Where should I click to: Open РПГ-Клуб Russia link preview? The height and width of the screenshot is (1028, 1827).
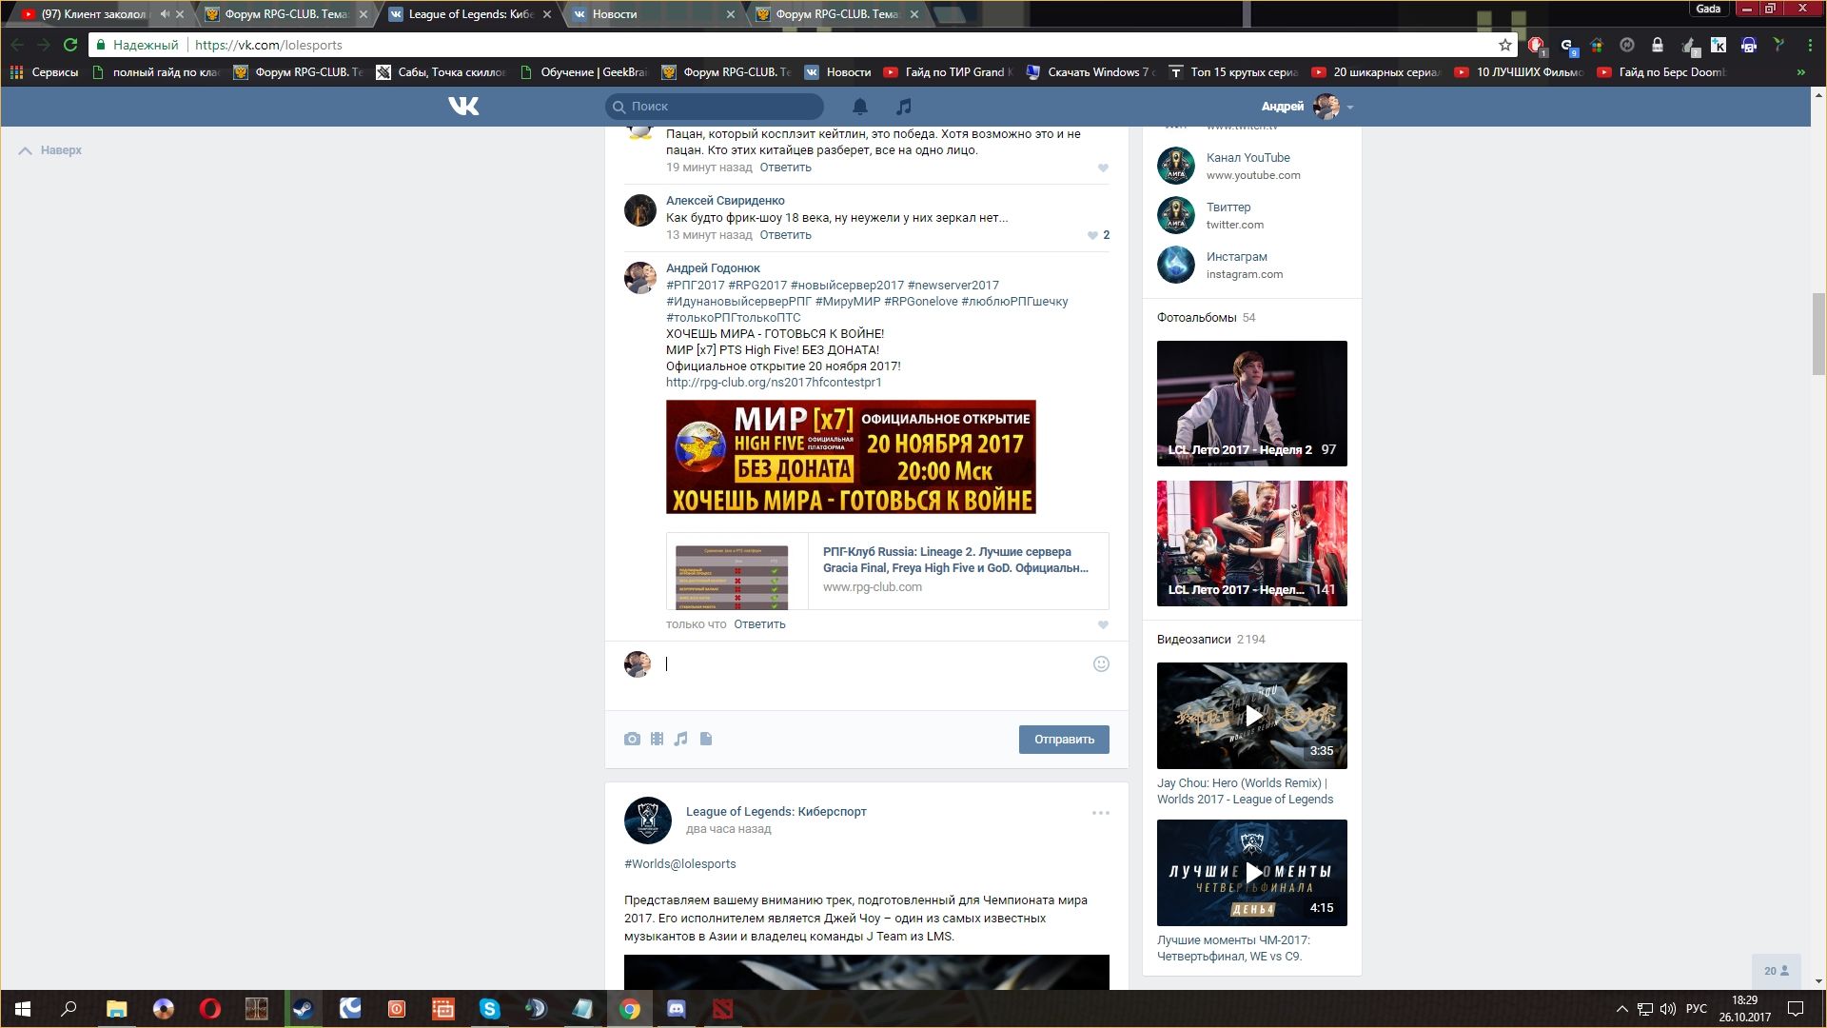pyautogui.click(x=888, y=571)
